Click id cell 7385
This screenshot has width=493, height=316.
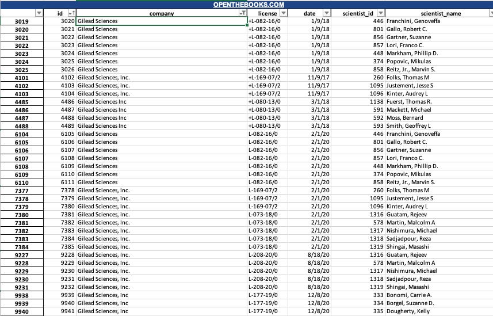click(x=60, y=247)
